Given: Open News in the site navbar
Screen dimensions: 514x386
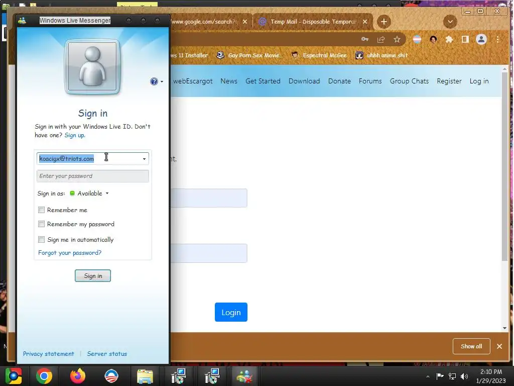Looking at the screenshot, I should [229, 81].
